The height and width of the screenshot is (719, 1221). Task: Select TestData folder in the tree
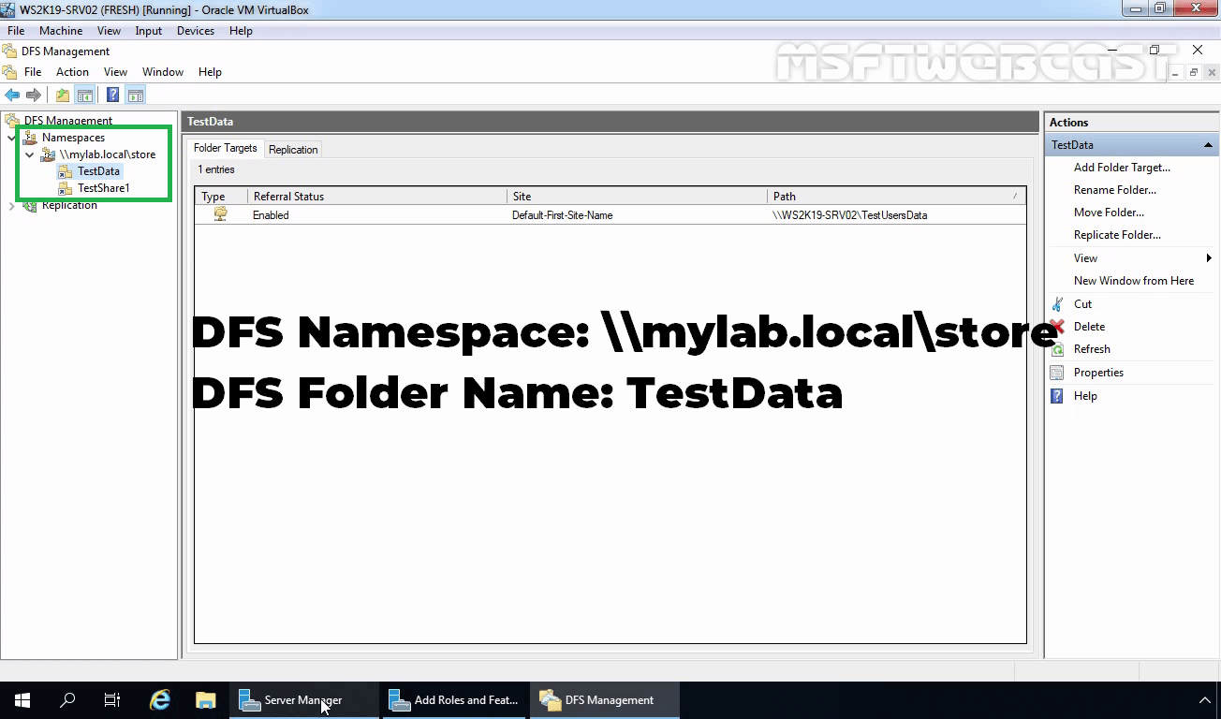point(98,171)
